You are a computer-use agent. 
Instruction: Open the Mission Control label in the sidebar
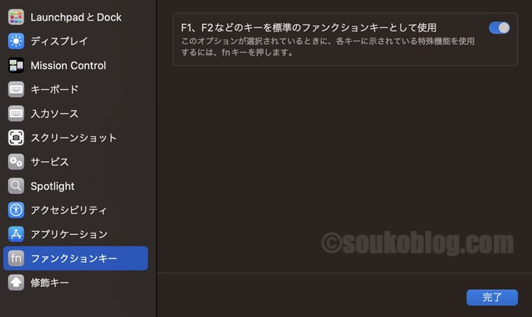coord(68,65)
